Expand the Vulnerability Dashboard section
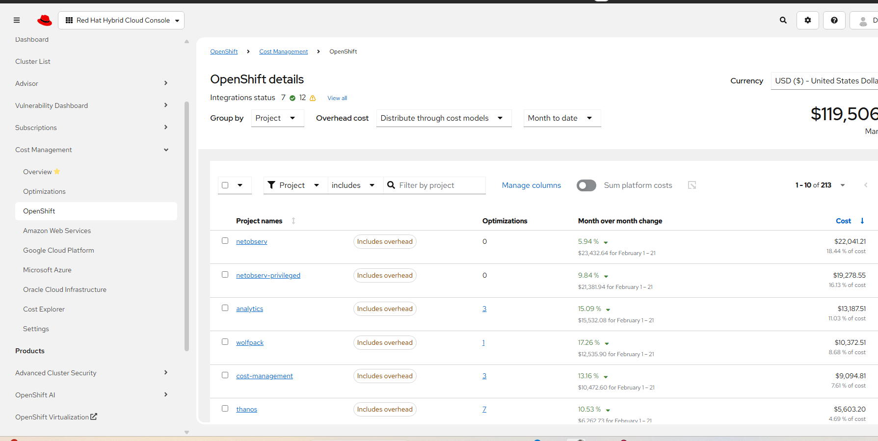 [92, 105]
